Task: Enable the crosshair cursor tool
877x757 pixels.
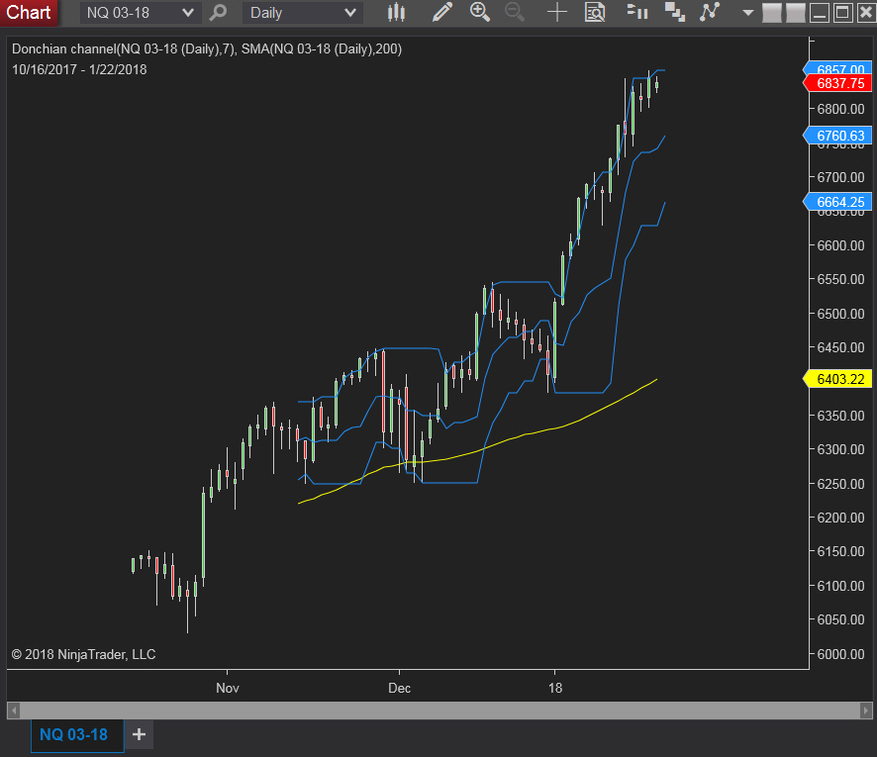Action: tap(557, 12)
